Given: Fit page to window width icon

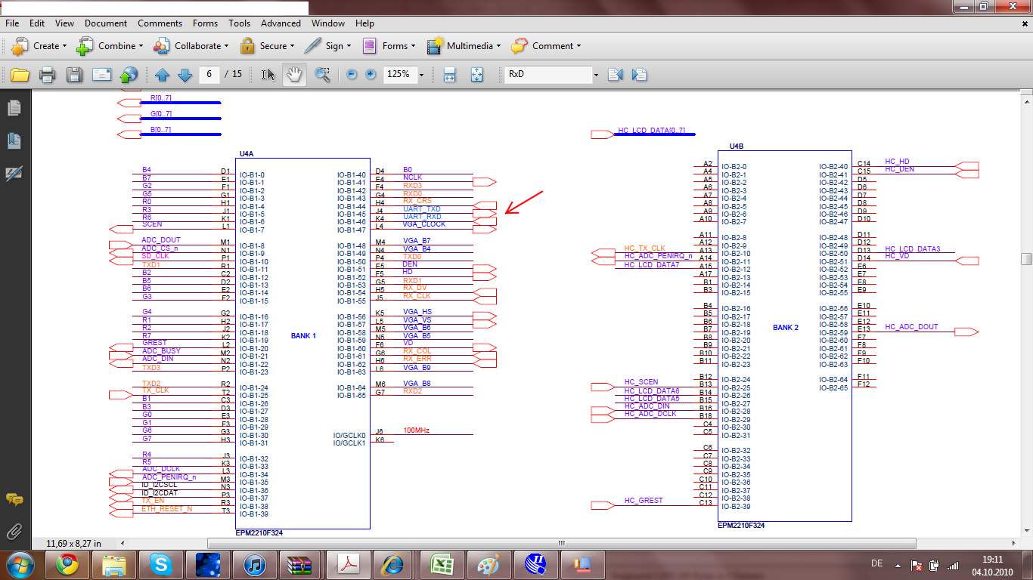Looking at the screenshot, I should 449,74.
